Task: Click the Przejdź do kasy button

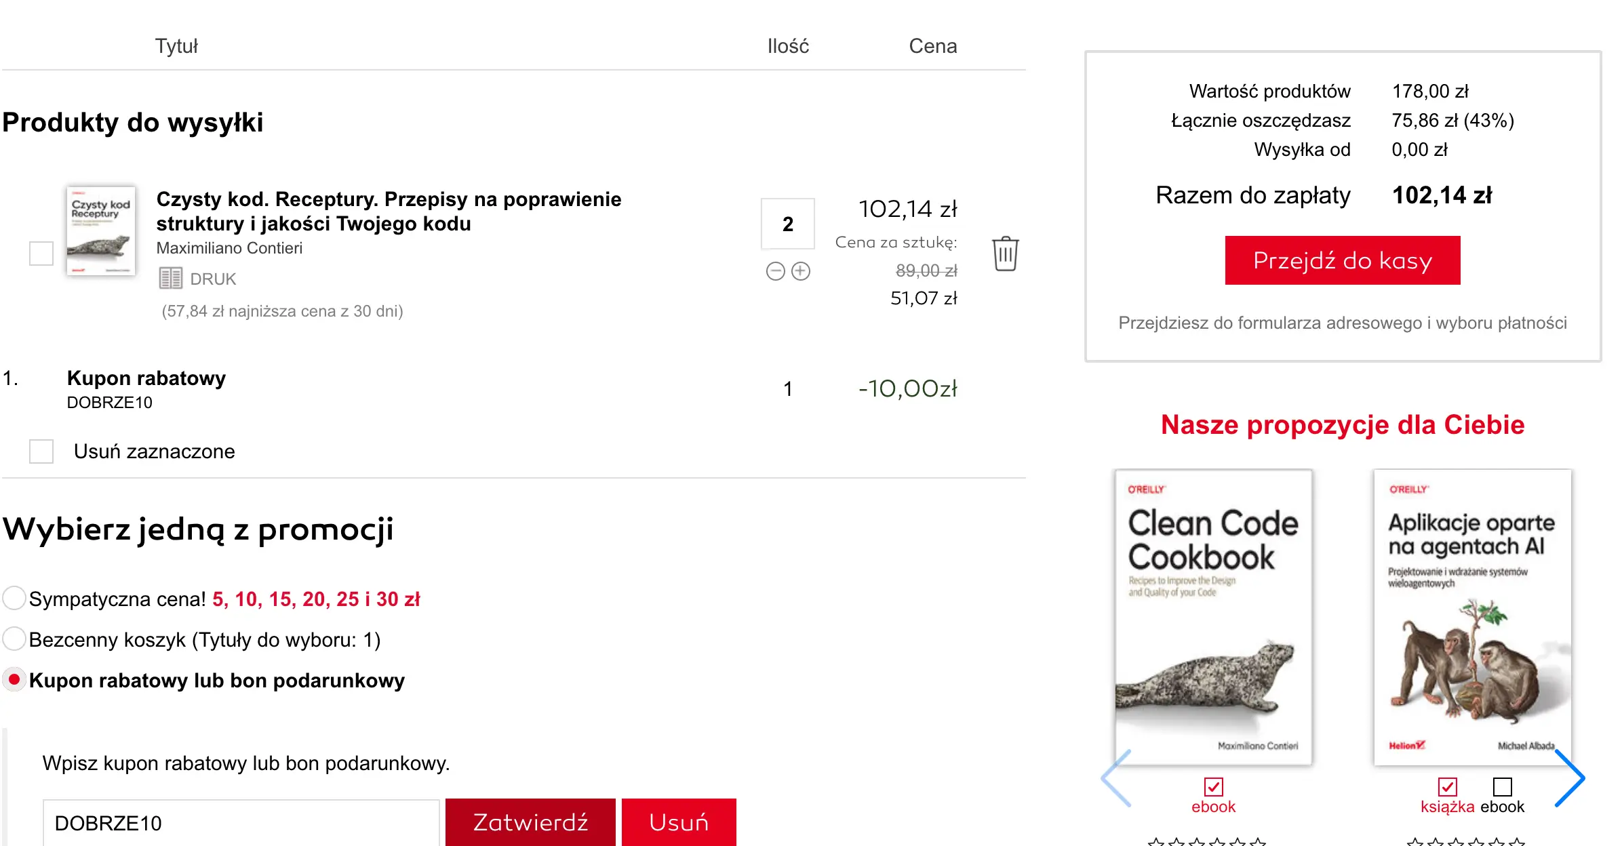Action: (1343, 260)
